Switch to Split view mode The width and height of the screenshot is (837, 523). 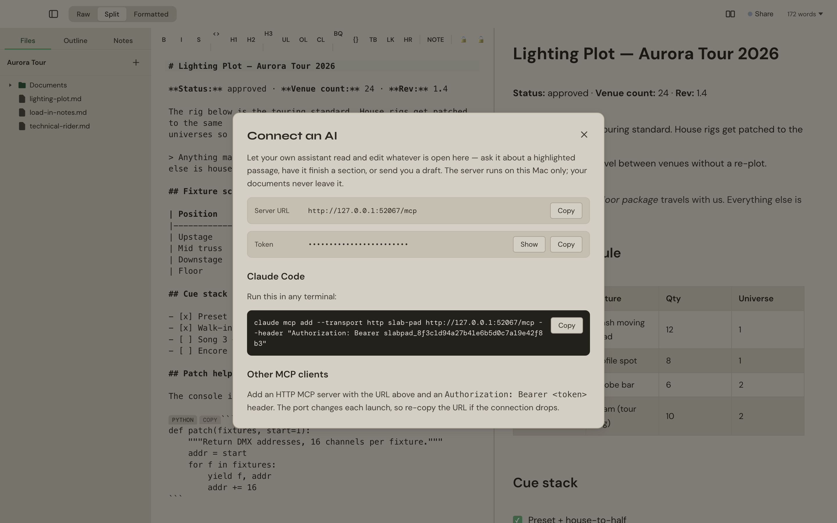point(112,14)
